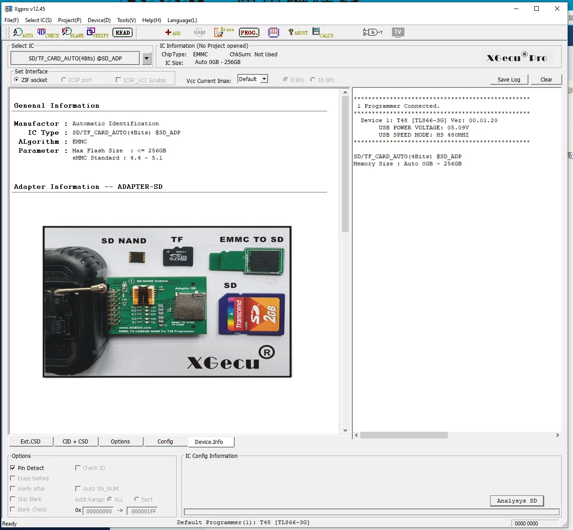The width and height of the screenshot is (573, 530).
Task: Click the RAM test icon
Action: click(x=199, y=32)
